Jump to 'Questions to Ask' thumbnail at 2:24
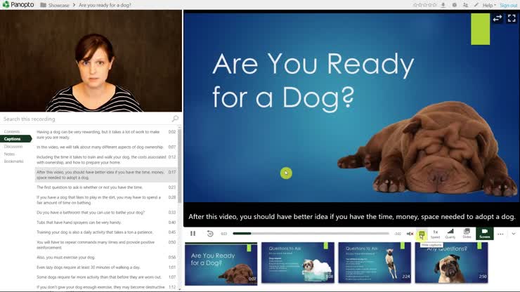The image size is (520, 292). click(x=375, y=263)
